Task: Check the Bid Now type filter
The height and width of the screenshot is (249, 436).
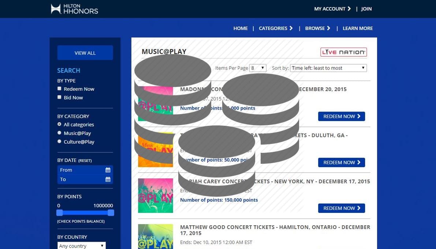Action: (59, 97)
